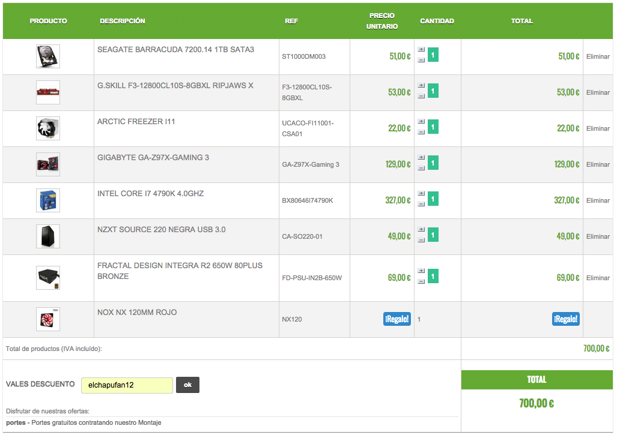This screenshot has height=435, width=617.
Task: Open Fractal Design power supply thumbnail
Action: pyautogui.click(x=48, y=278)
